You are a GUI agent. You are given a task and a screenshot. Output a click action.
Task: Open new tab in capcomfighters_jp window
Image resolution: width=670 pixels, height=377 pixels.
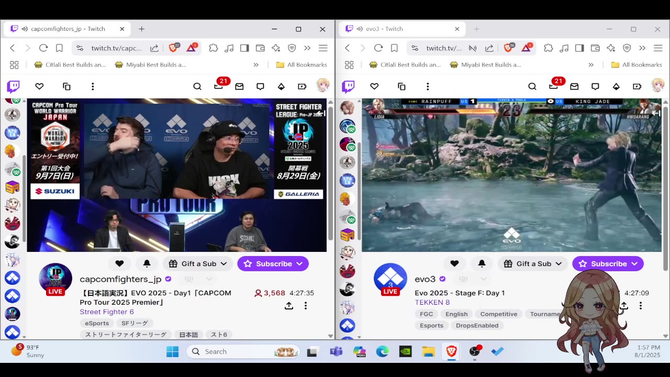click(141, 29)
